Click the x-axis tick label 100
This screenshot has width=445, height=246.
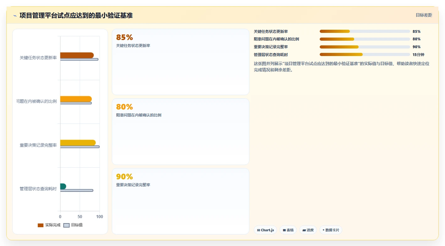click(x=100, y=217)
